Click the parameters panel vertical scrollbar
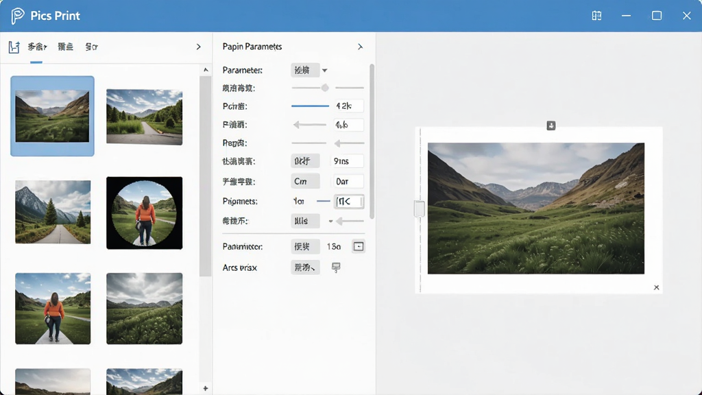 click(x=372, y=141)
